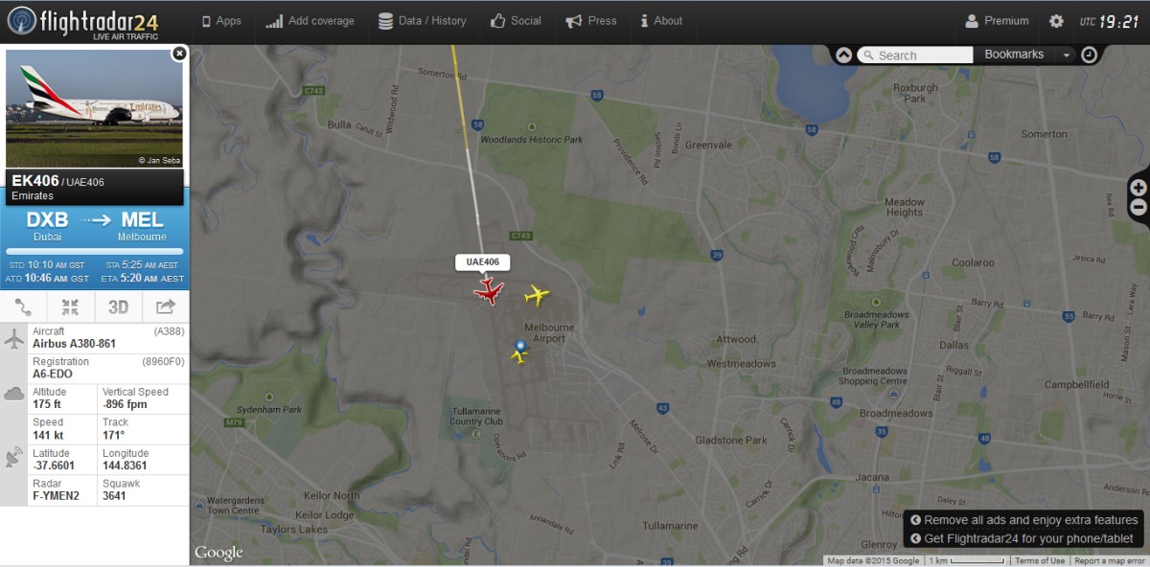The image size is (1150, 567).
Task: Zoom in the map with the plus button
Action: [1138, 188]
